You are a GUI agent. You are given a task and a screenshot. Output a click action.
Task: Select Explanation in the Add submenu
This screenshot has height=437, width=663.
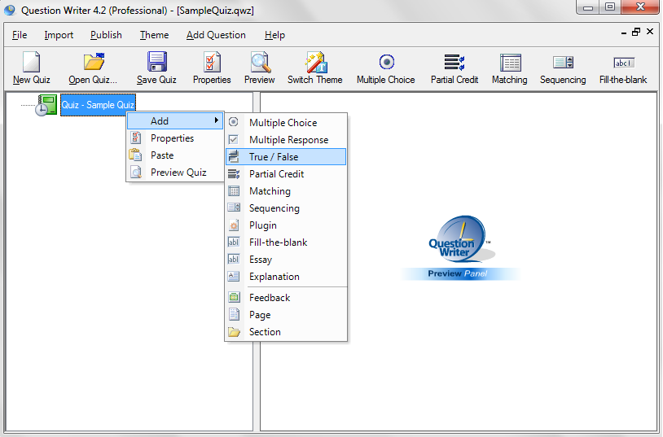(286, 277)
